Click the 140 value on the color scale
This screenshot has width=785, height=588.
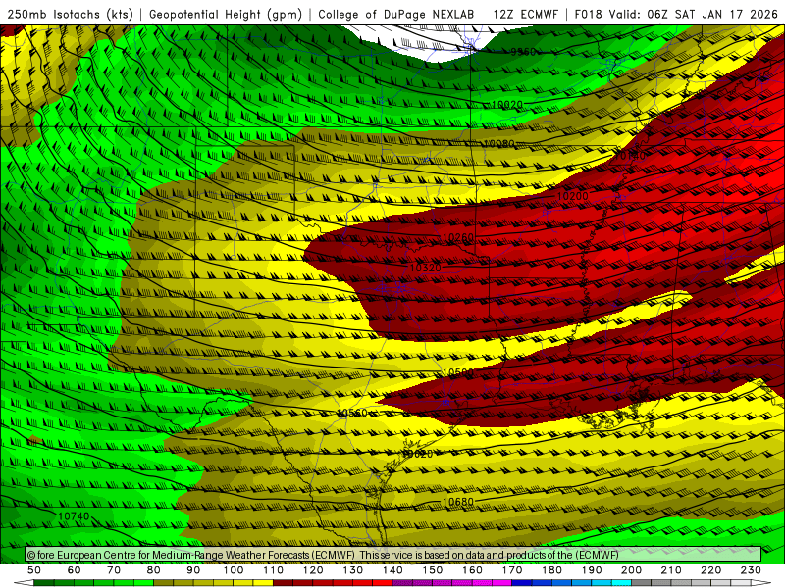click(392, 570)
